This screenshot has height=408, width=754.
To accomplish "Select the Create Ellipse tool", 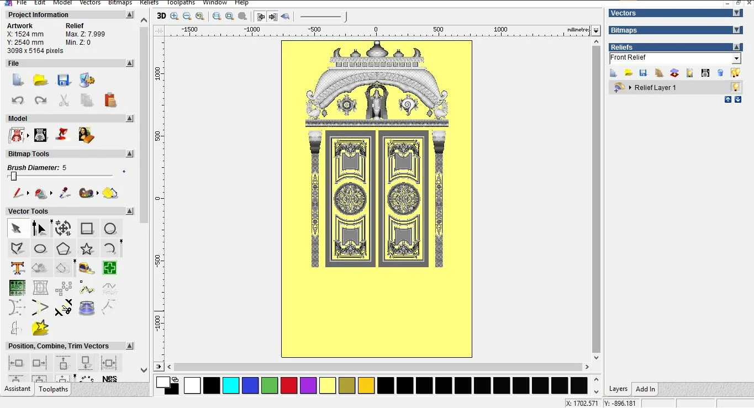I will click(x=40, y=248).
